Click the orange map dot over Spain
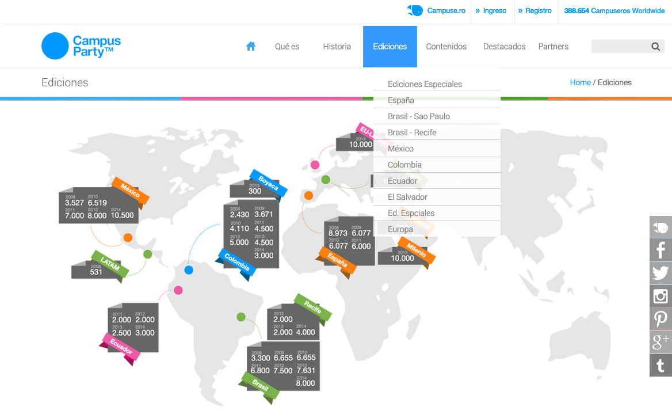The height and width of the screenshot is (414, 672). point(308,196)
